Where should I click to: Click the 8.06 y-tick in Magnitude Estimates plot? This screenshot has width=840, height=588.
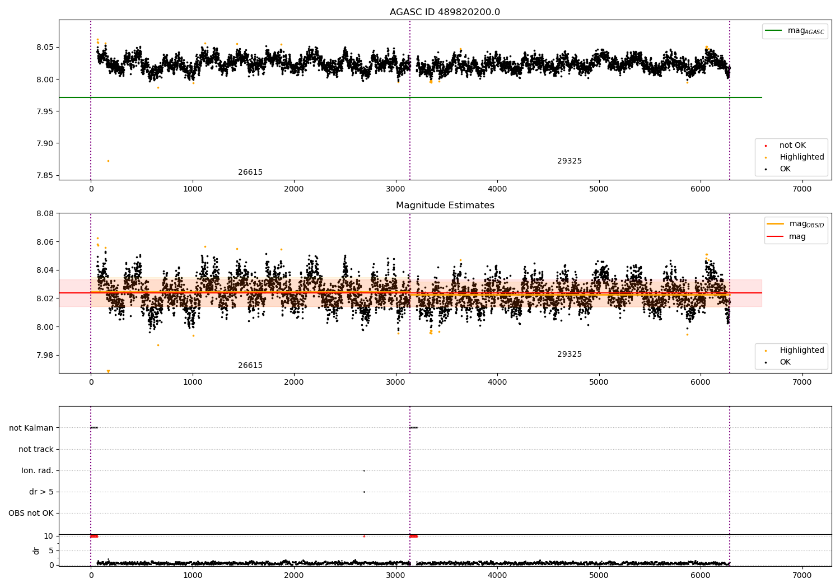click(x=46, y=242)
